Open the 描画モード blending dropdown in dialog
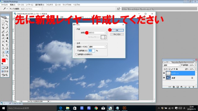Viewport: 198px width, 111px height. [x=97, y=47]
